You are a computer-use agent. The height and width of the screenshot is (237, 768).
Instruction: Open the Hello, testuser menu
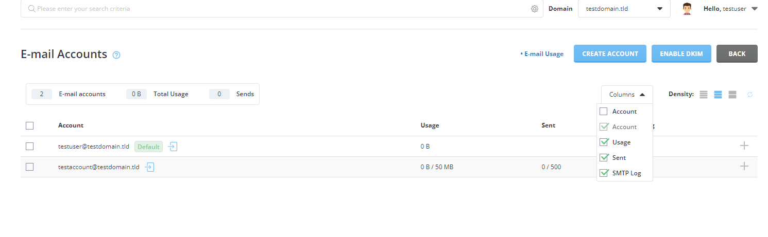(x=730, y=9)
